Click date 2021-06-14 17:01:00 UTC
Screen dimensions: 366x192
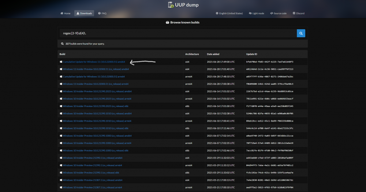(221, 106)
